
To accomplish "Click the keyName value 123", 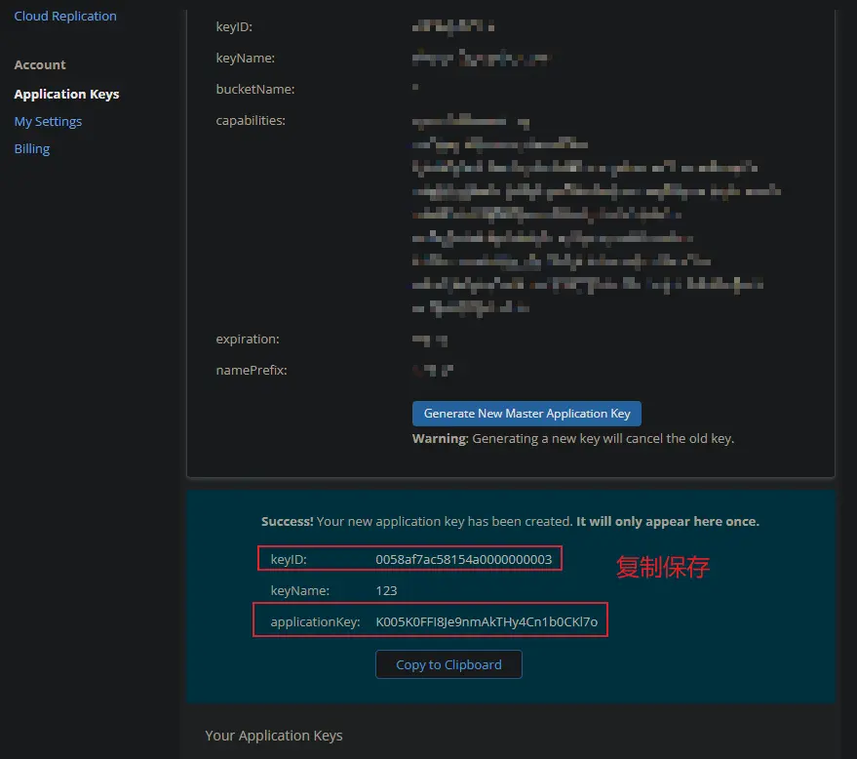I will (x=387, y=590).
